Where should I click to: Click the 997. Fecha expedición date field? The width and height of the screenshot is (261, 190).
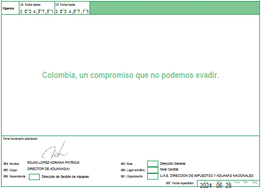229,184
